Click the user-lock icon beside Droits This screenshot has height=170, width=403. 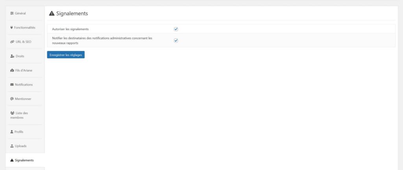click(12, 56)
